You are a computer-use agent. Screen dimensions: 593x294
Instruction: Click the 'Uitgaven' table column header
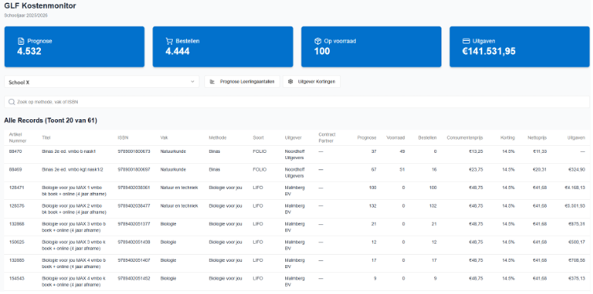click(576, 138)
